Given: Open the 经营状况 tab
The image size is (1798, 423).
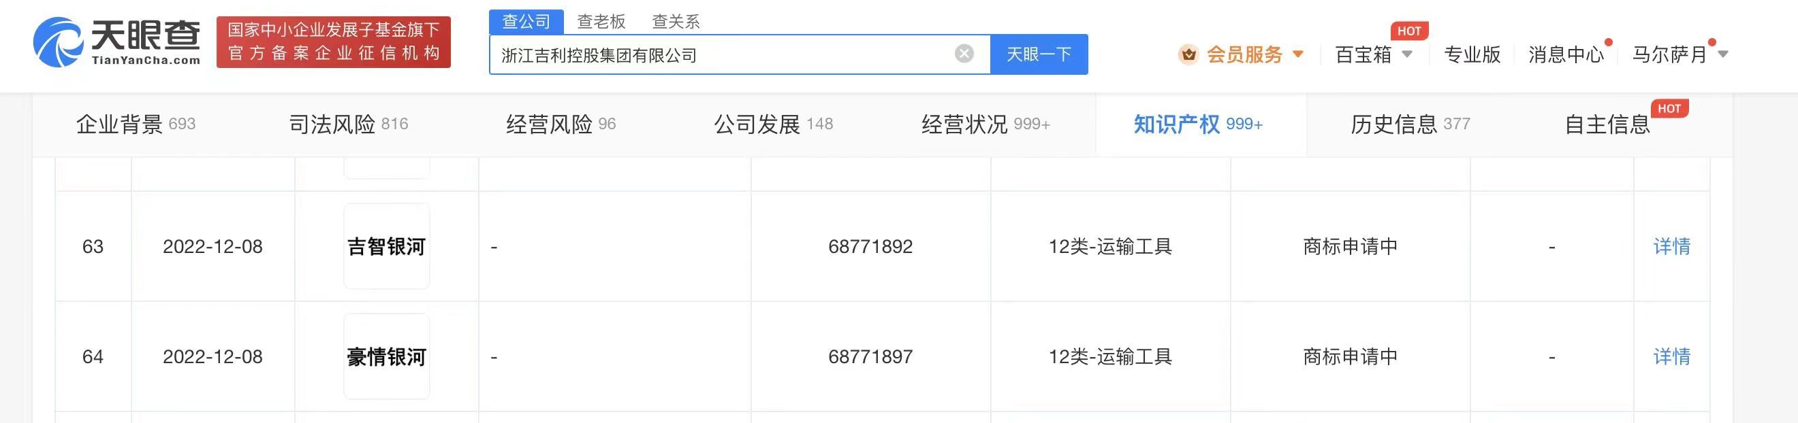Looking at the screenshot, I should pos(985,124).
